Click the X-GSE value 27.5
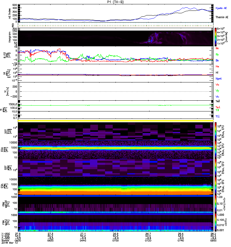231x247 pixels. pos(18,234)
